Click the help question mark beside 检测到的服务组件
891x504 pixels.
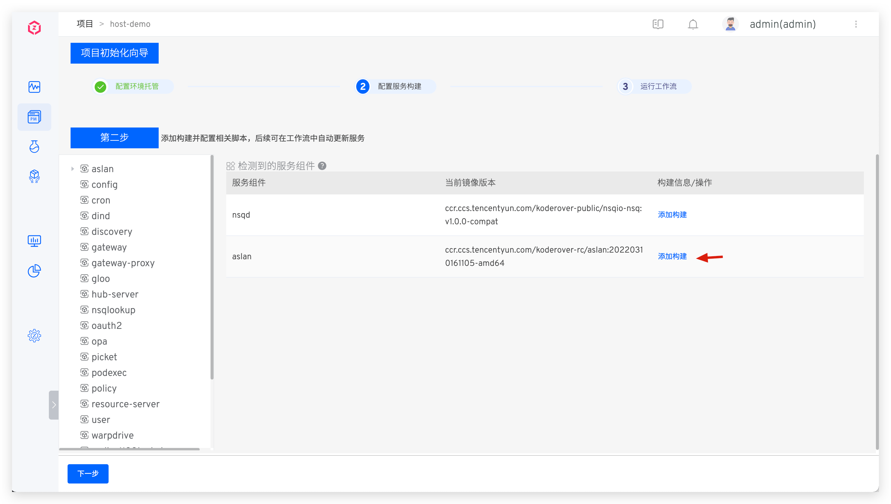pos(323,166)
